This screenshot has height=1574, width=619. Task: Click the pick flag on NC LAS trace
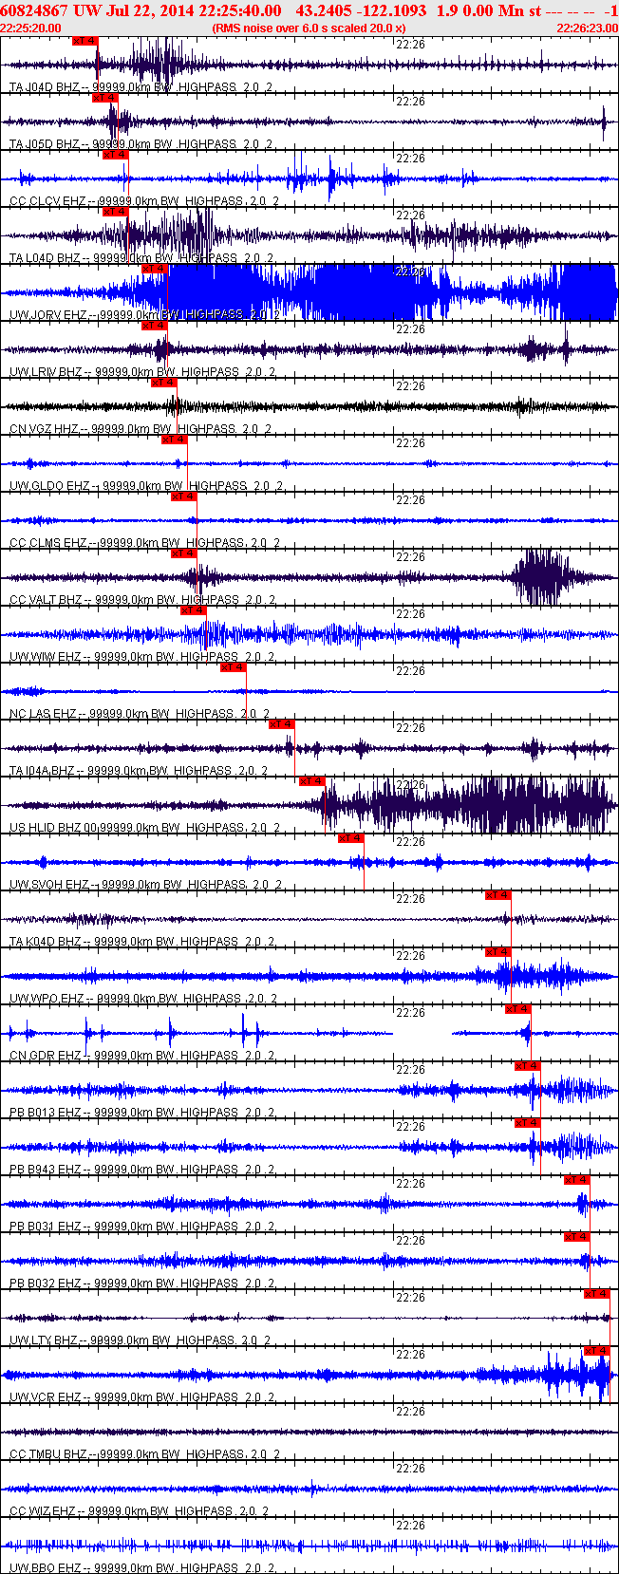pyautogui.click(x=234, y=667)
